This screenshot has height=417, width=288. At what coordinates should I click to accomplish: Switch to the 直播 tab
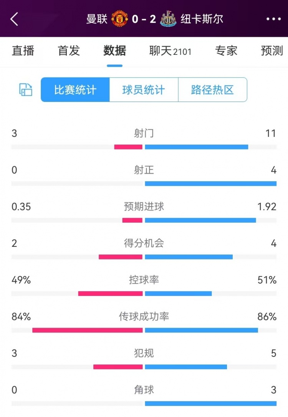click(23, 51)
